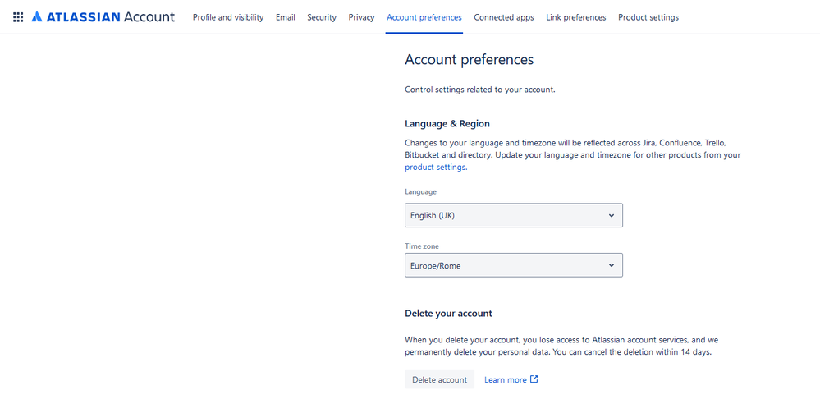
Task: Open the Product settings tab
Action: 648,17
